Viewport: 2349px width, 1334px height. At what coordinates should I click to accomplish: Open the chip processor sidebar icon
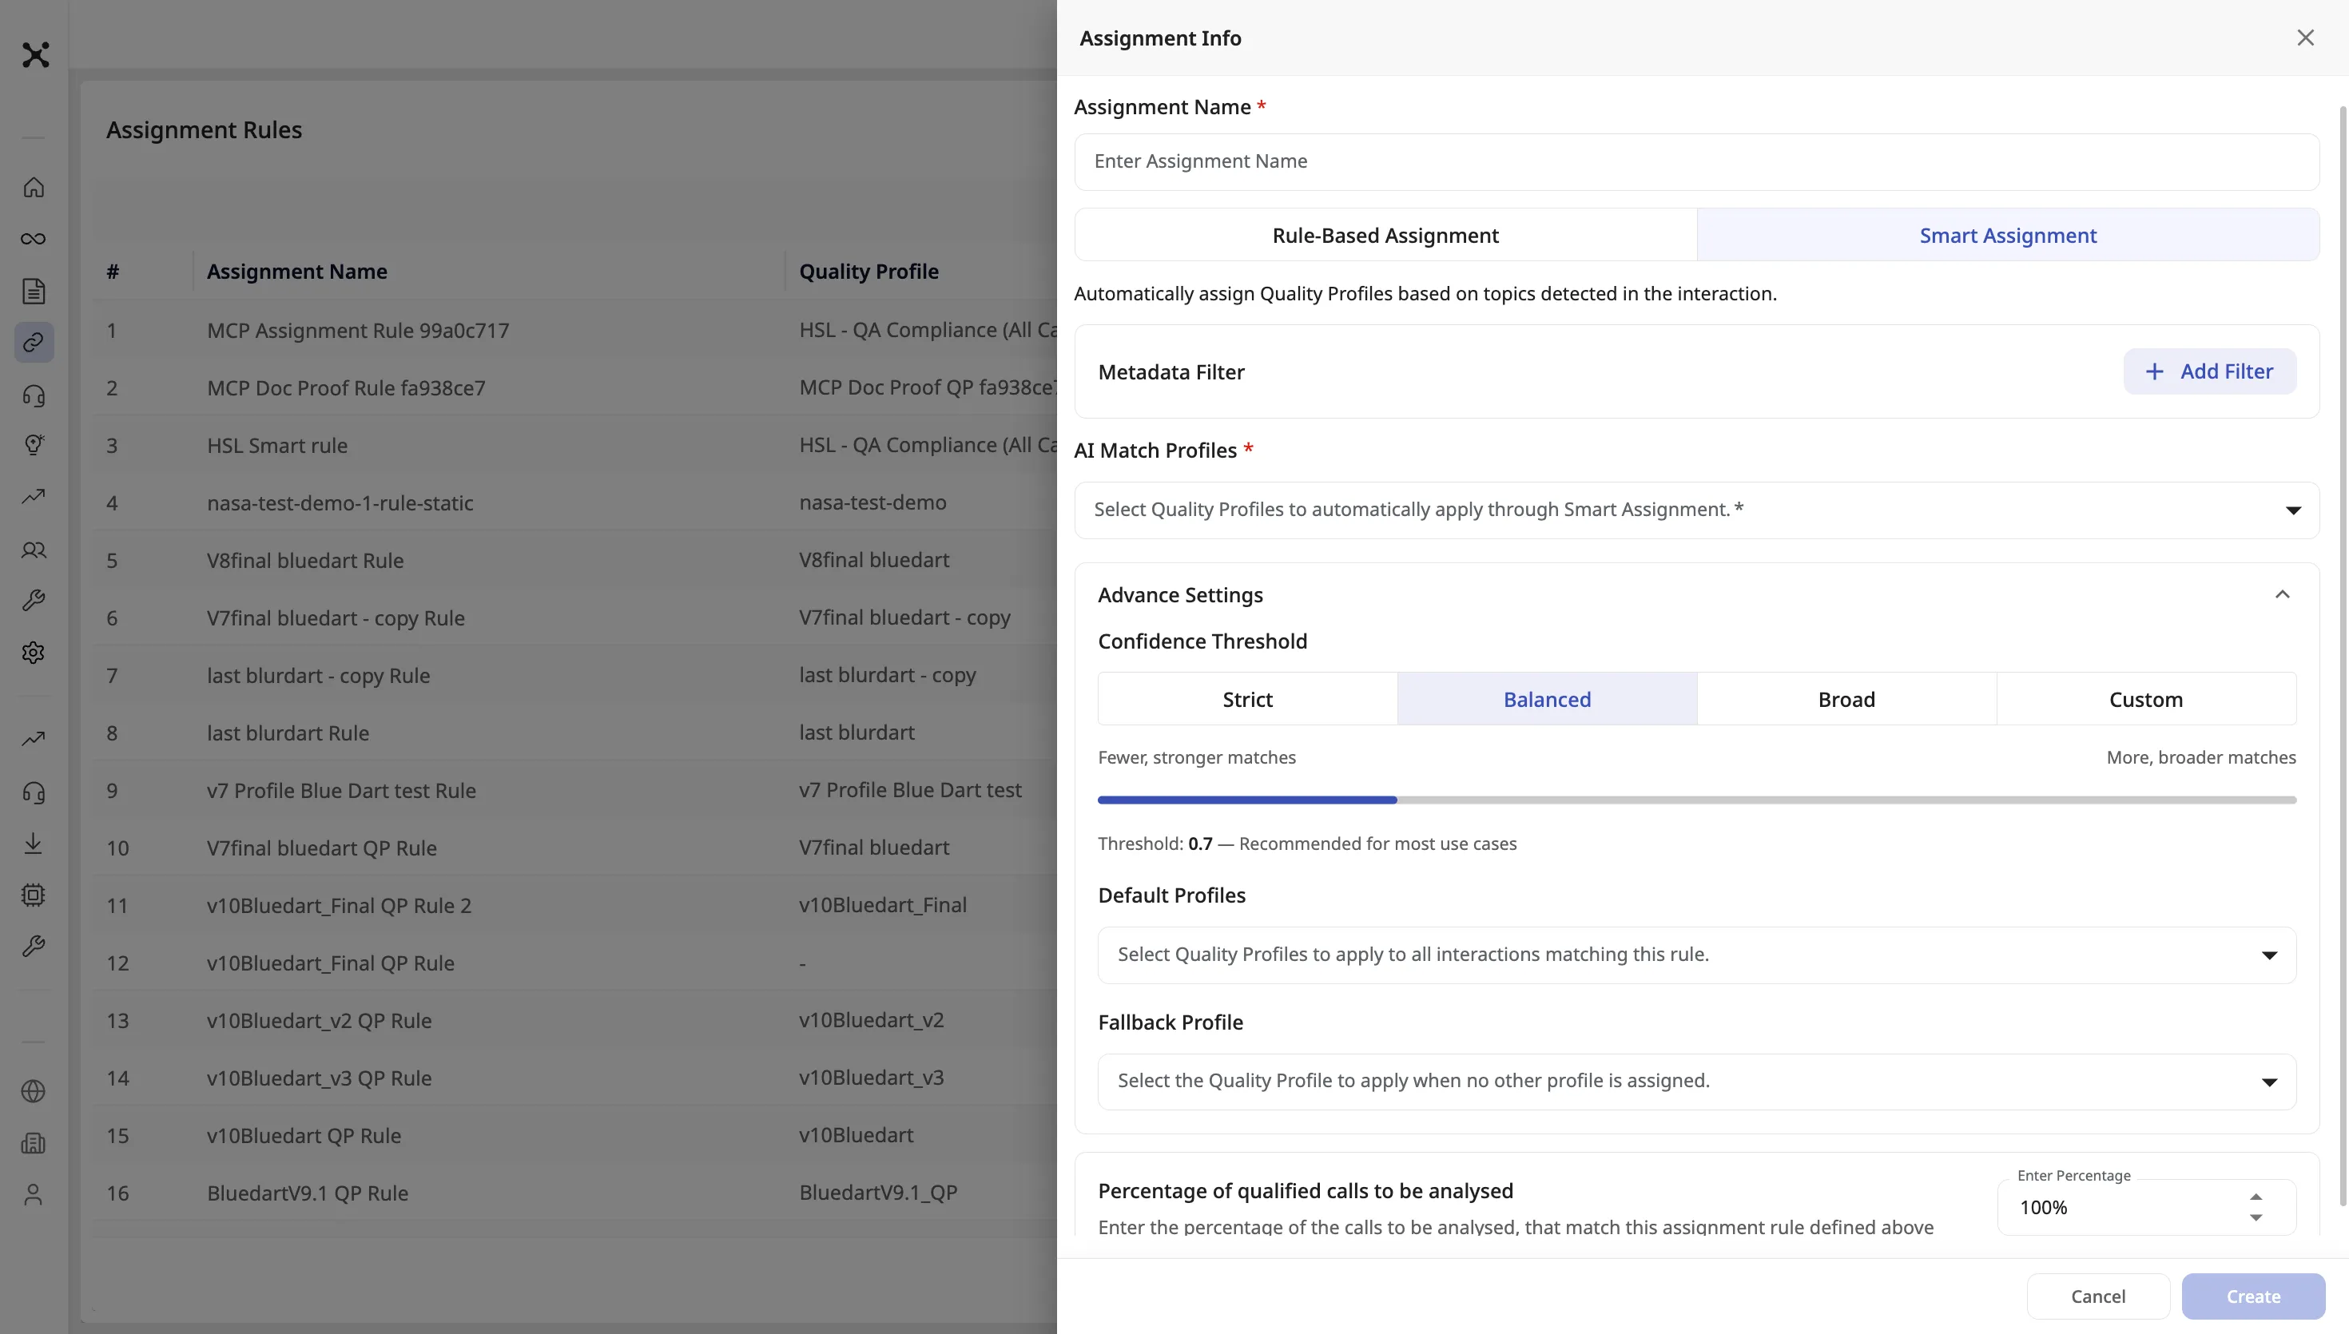(34, 895)
